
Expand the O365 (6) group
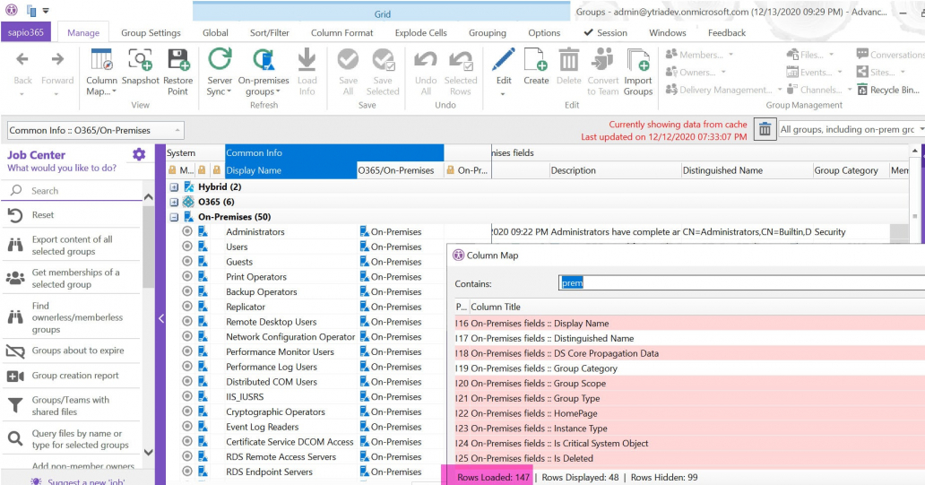tap(174, 202)
